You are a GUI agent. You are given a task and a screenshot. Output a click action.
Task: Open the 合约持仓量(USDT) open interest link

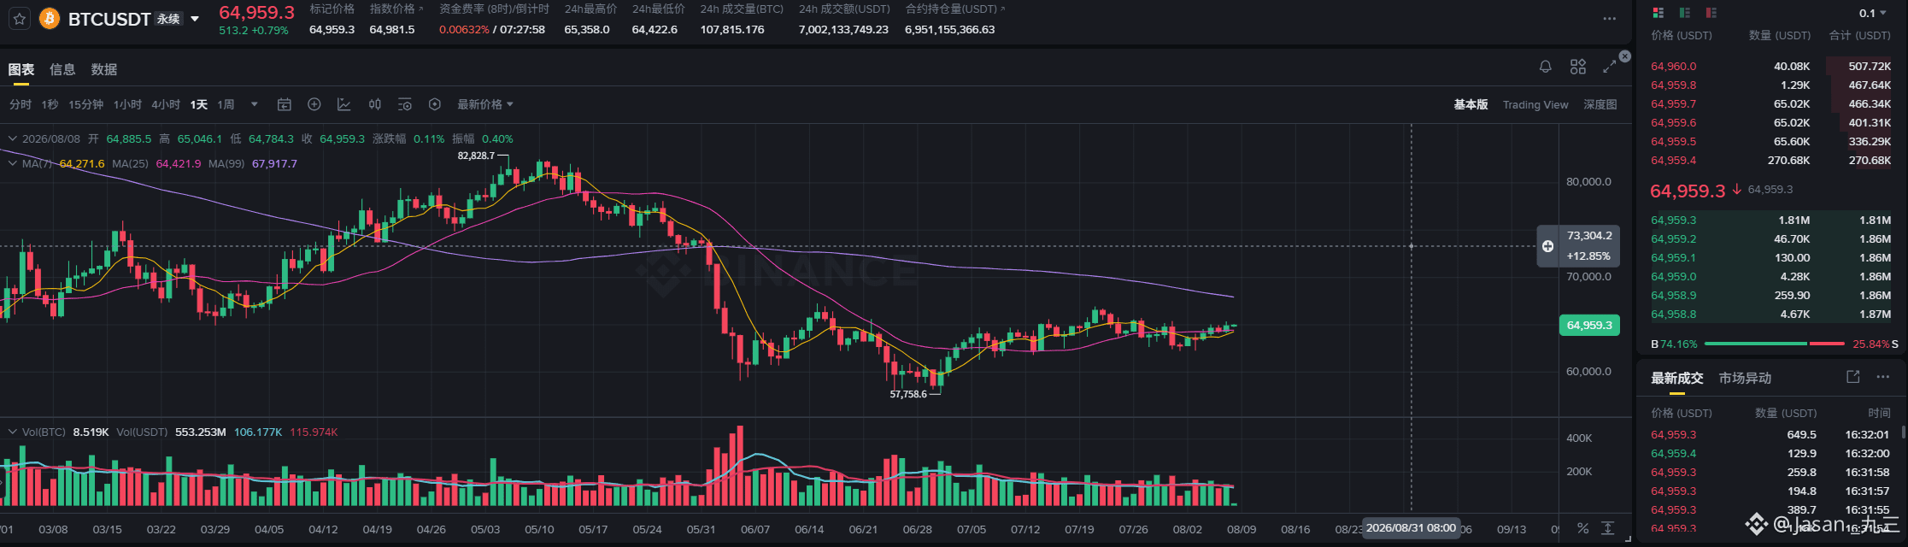(x=954, y=9)
